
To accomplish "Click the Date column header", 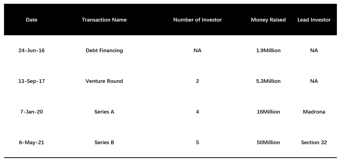I will tap(31, 20).
